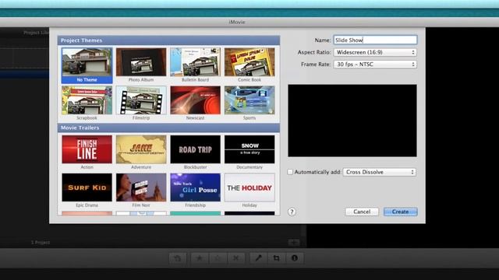Select the Friendship trailer (Girl Posse)

click(x=195, y=187)
